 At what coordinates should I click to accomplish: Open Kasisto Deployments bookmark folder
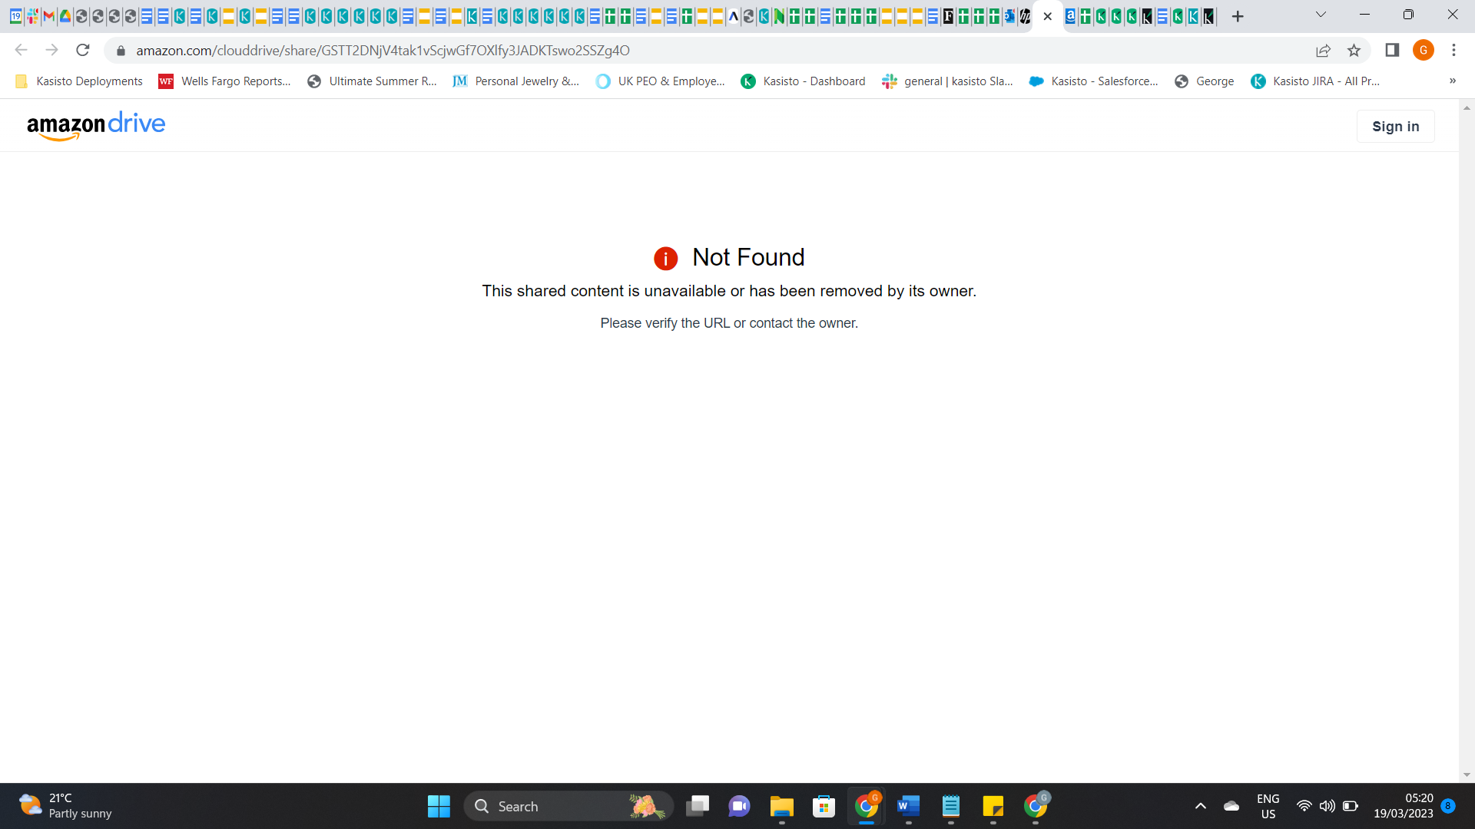point(79,81)
